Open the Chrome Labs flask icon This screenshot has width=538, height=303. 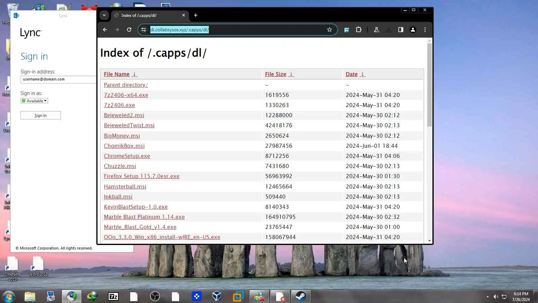pyautogui.click(x=377, y=30)
